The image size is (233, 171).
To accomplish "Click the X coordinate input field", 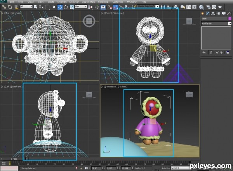I will coord(96,168).
